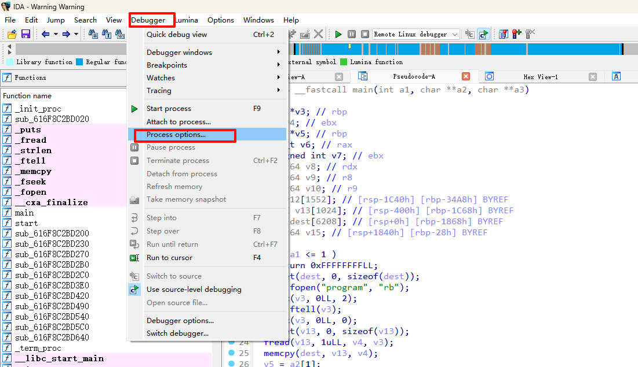
Task: Open the Remote Linux debugger dropdown
Action: click(454, 35)
